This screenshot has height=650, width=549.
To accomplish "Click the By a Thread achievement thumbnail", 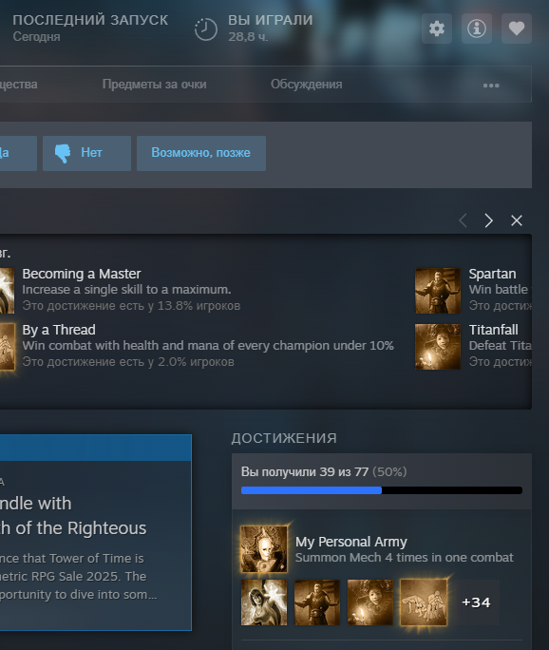I will pos(7,347).
